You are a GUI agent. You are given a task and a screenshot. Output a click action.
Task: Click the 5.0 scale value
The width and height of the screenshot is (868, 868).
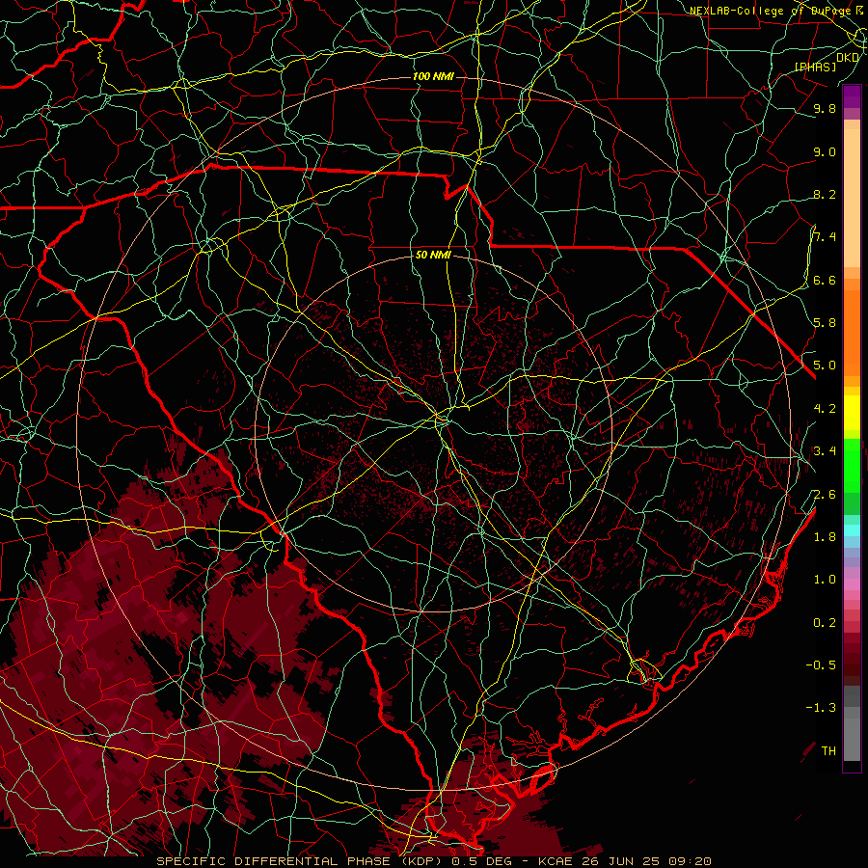825,366
